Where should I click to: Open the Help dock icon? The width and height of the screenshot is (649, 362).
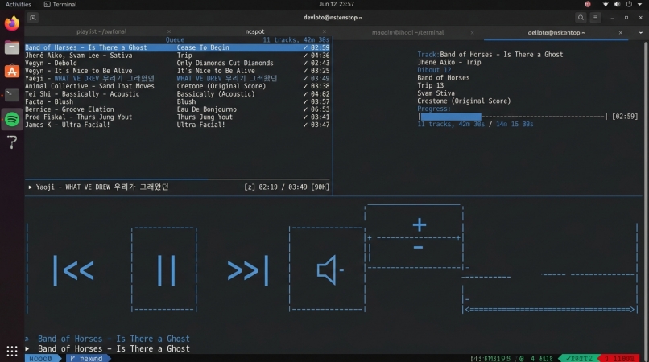coord(12,142)
